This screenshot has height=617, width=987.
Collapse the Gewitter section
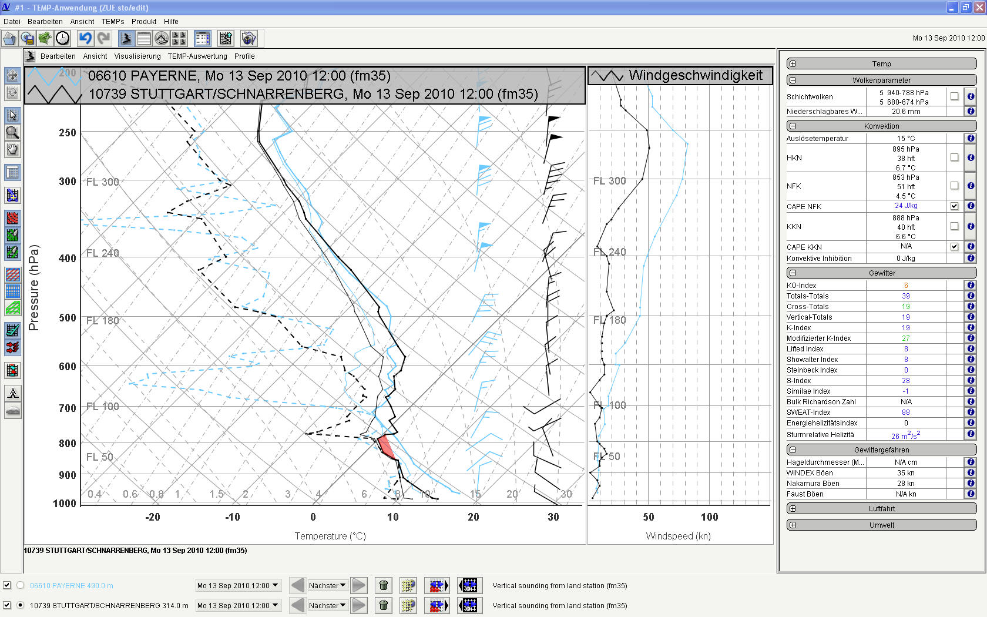[793, 273]
